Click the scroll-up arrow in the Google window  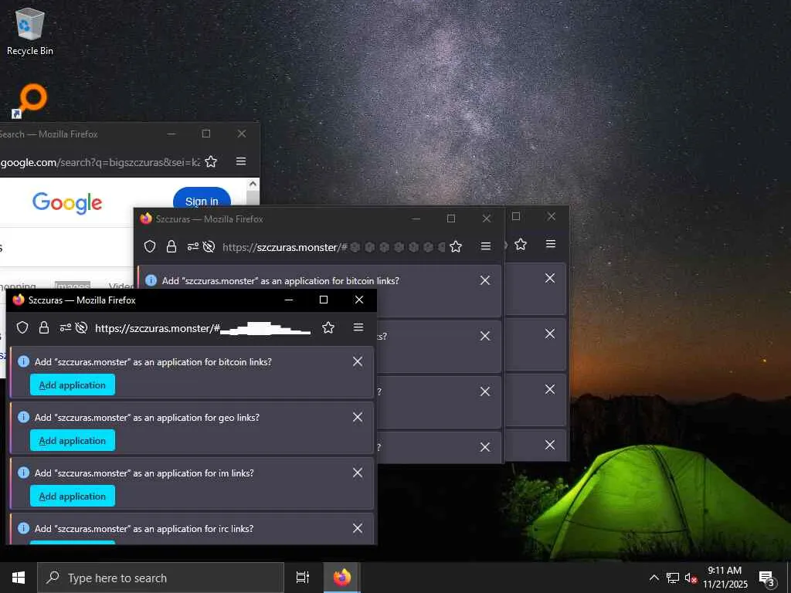tap(253, 184)
